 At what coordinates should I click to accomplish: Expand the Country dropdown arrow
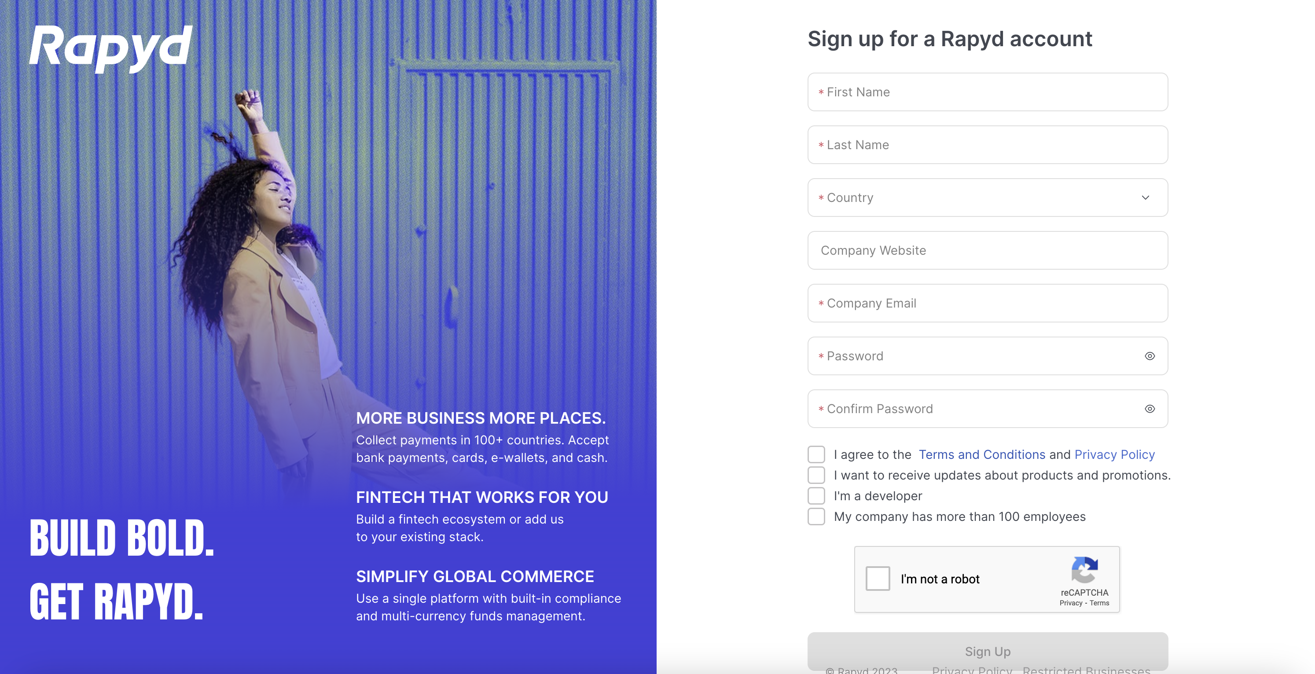[1145, 198]
